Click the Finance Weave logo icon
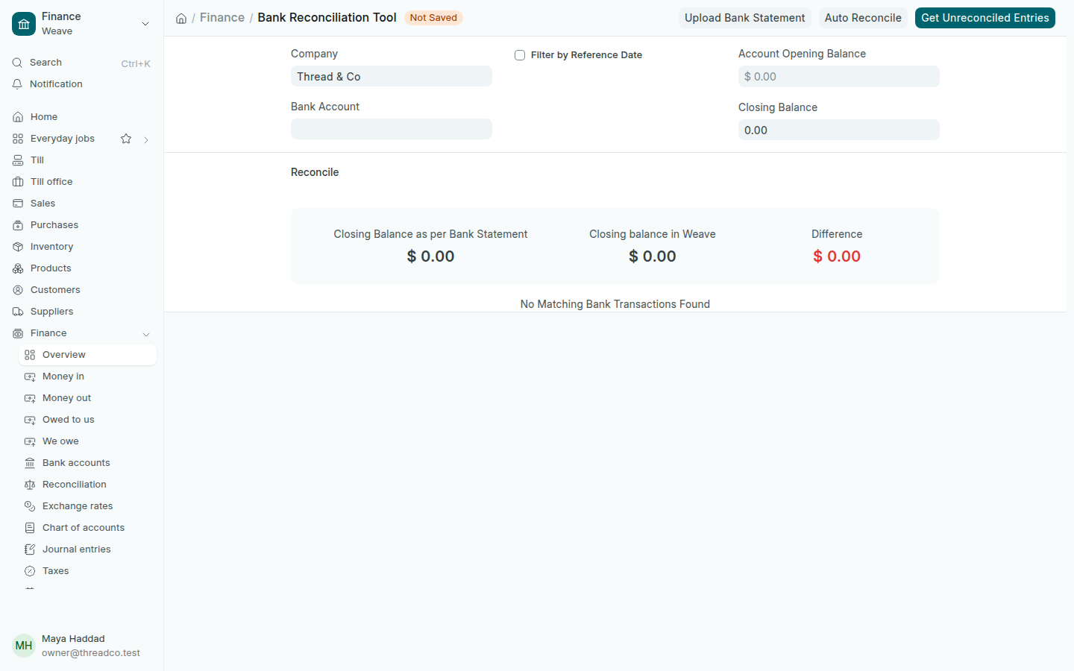The height and width of the screenshot is (671, 1074). pos(24,24)
